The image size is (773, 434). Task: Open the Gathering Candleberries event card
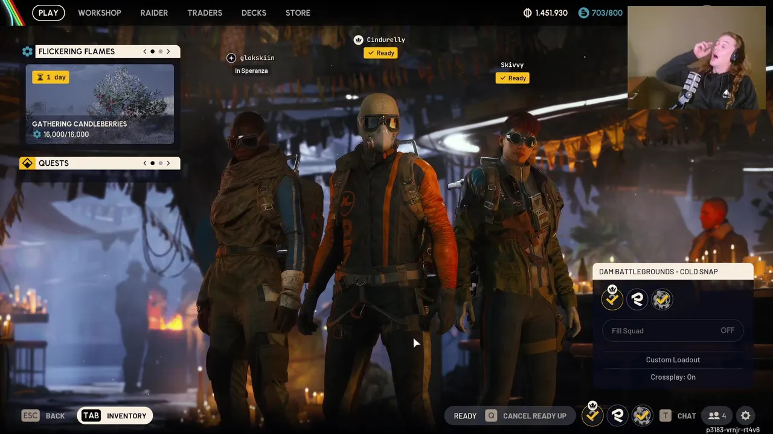coord(100,104)
